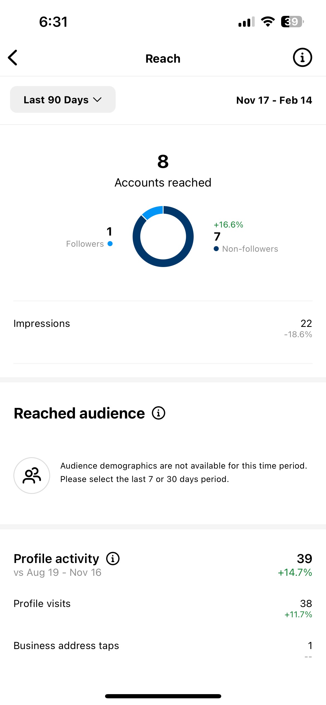Tap the Non-followers dark blue legend dot
Image resolution: width=326 pixels, height=705 pixels.
tap(216, 249)
